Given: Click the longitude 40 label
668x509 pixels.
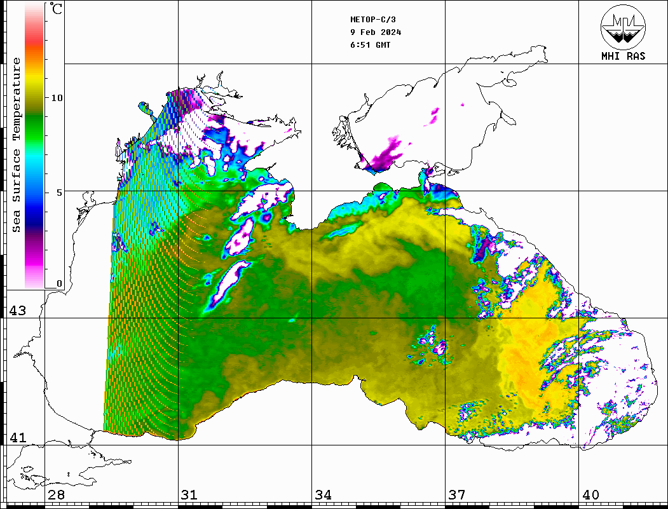Looking at the screenshot, I should (590, 495).
